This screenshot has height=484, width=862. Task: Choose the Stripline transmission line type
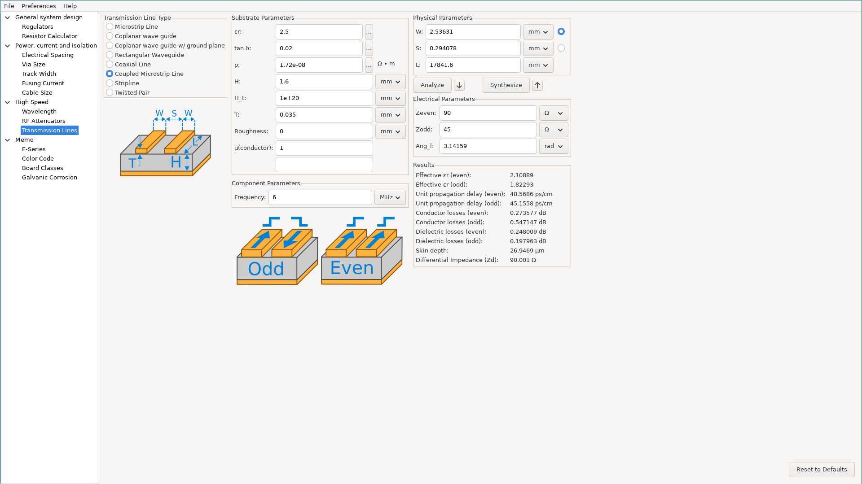coord(110,83)
